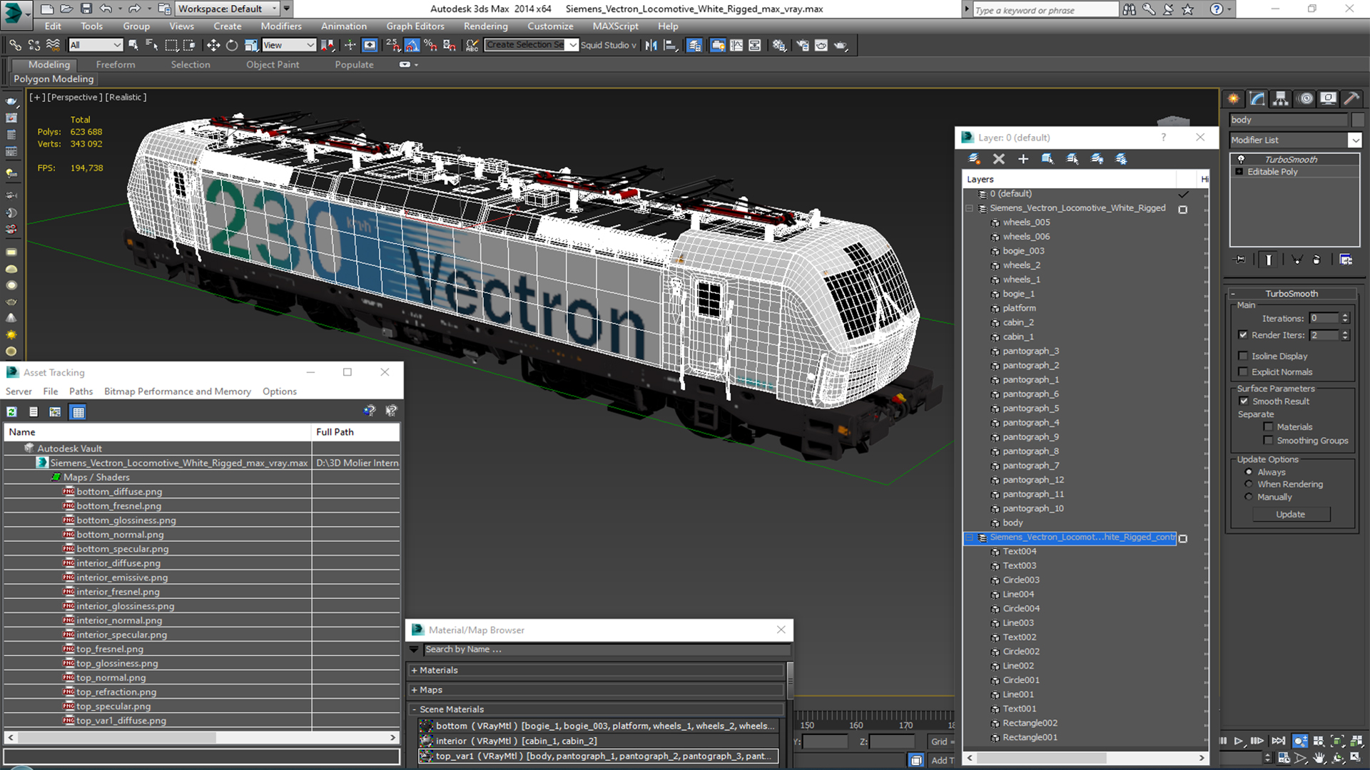Viewport: 1370px width, 770px height.
Task: Toggle Smooth Result checkbox
Action: 1244,401
